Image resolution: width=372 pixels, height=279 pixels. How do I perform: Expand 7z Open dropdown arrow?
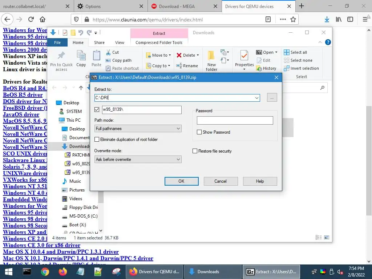[x=276, y=52]
